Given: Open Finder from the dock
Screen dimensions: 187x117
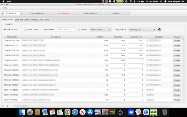Looking at the screenshot, I should click(22, 112).
